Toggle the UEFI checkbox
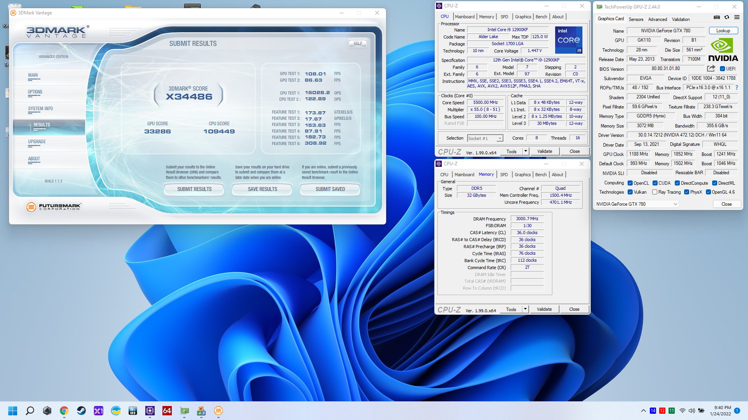 tap(722, 69)
